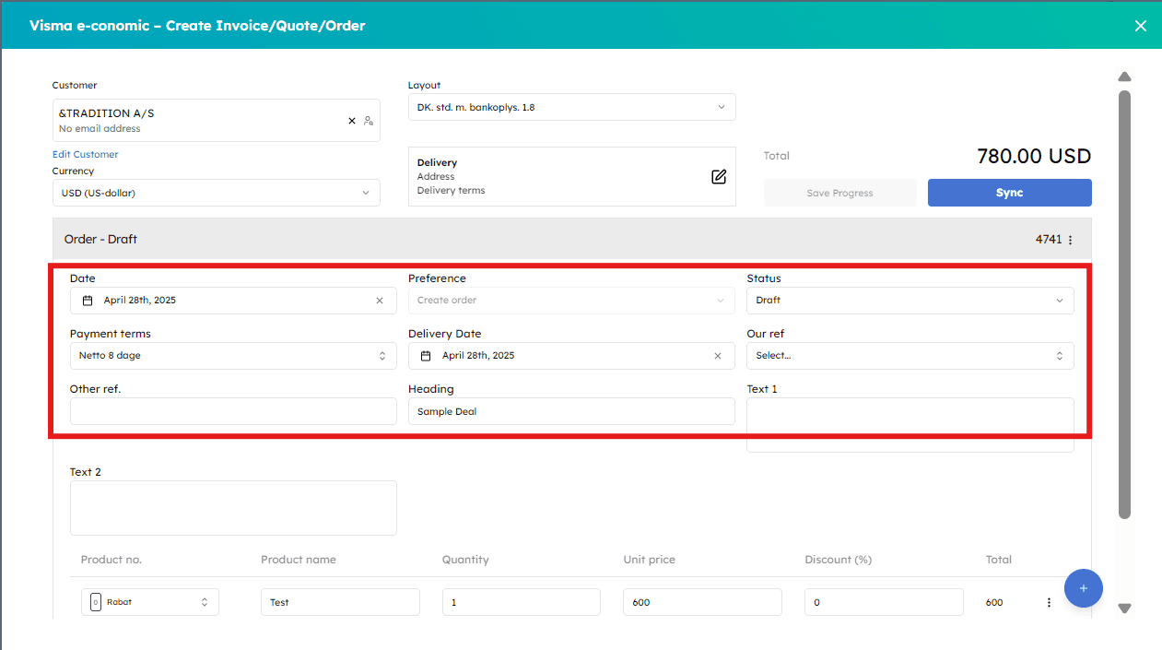Open the Delivery edit pencil icon

click(x=719, y=176)
